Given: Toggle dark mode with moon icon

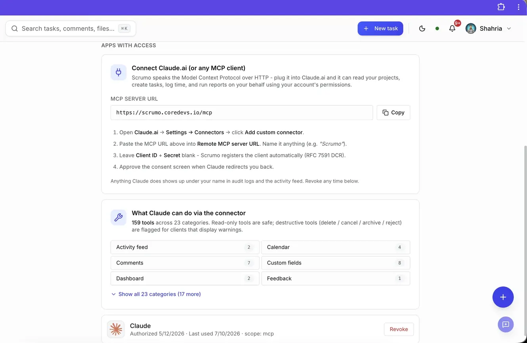Looking at the screenshot, I should [422, 29].
